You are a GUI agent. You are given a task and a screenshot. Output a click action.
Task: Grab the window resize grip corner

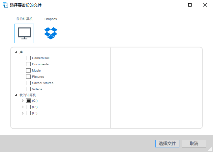point(211,150)
